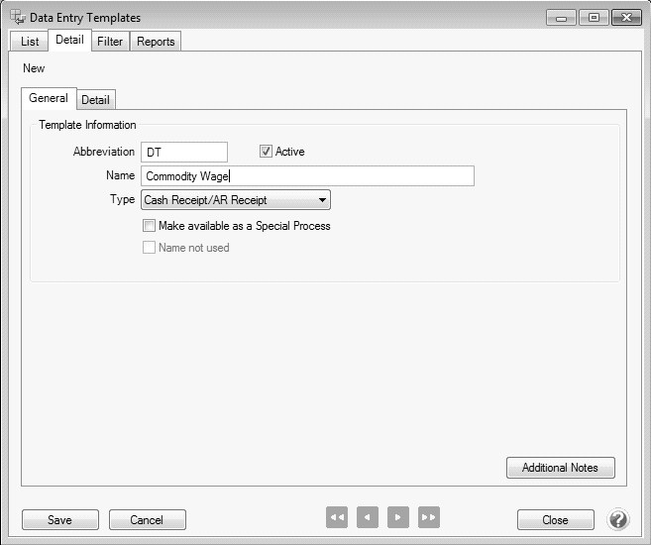Switch to the List tab
651x545 pixels.
30,42
